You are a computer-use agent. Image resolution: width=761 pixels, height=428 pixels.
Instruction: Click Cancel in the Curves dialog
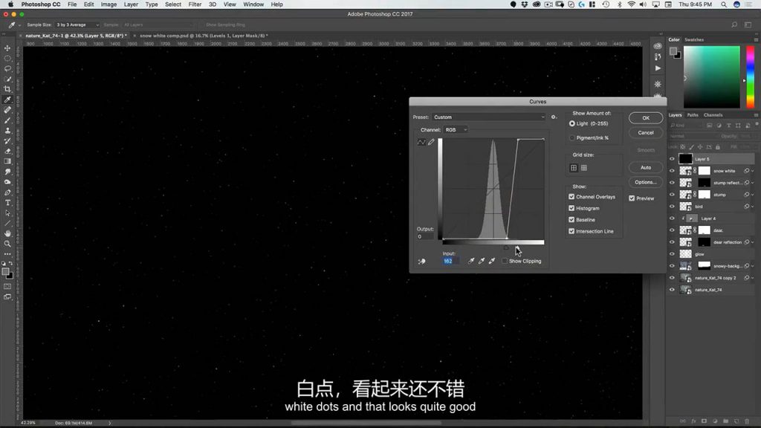(646, 132)
